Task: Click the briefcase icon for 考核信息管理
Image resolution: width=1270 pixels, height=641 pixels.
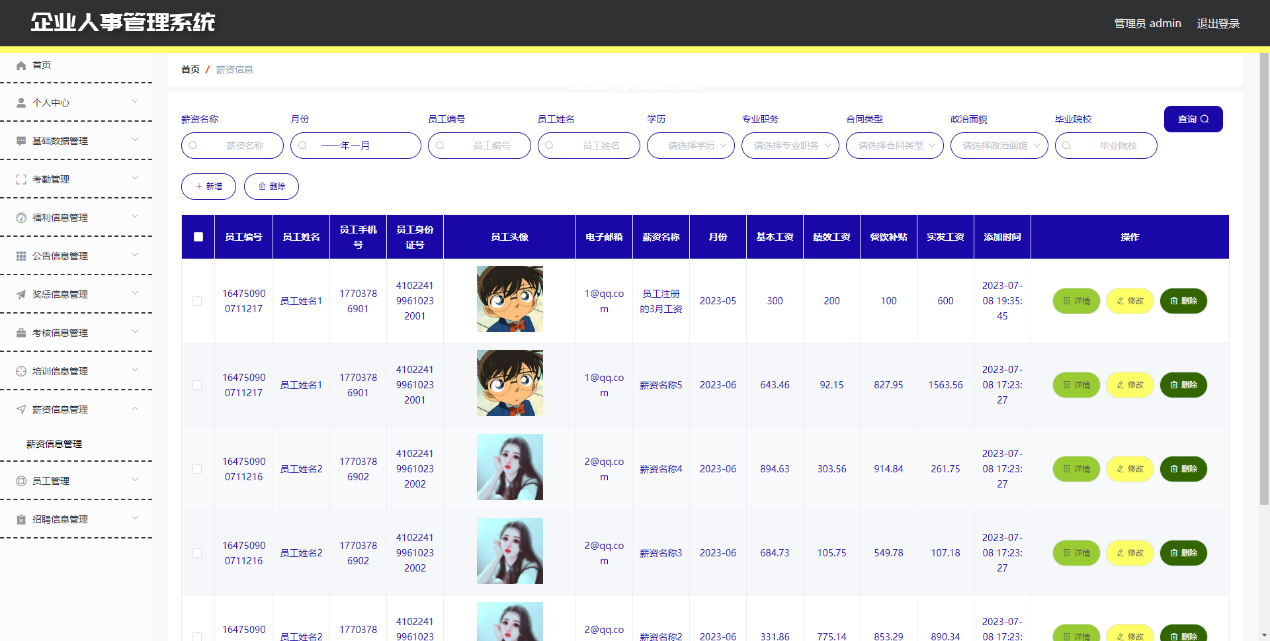Action: pos(21,333)
